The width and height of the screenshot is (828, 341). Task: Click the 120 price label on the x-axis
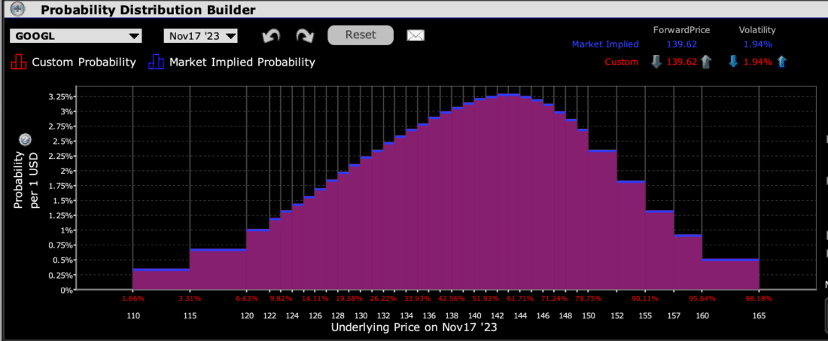(247, 315)
